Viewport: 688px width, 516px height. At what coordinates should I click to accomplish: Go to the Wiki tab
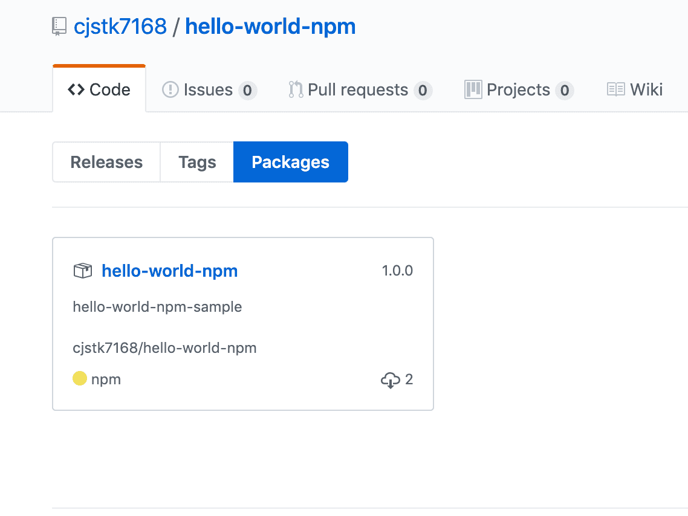click(646, 90)
